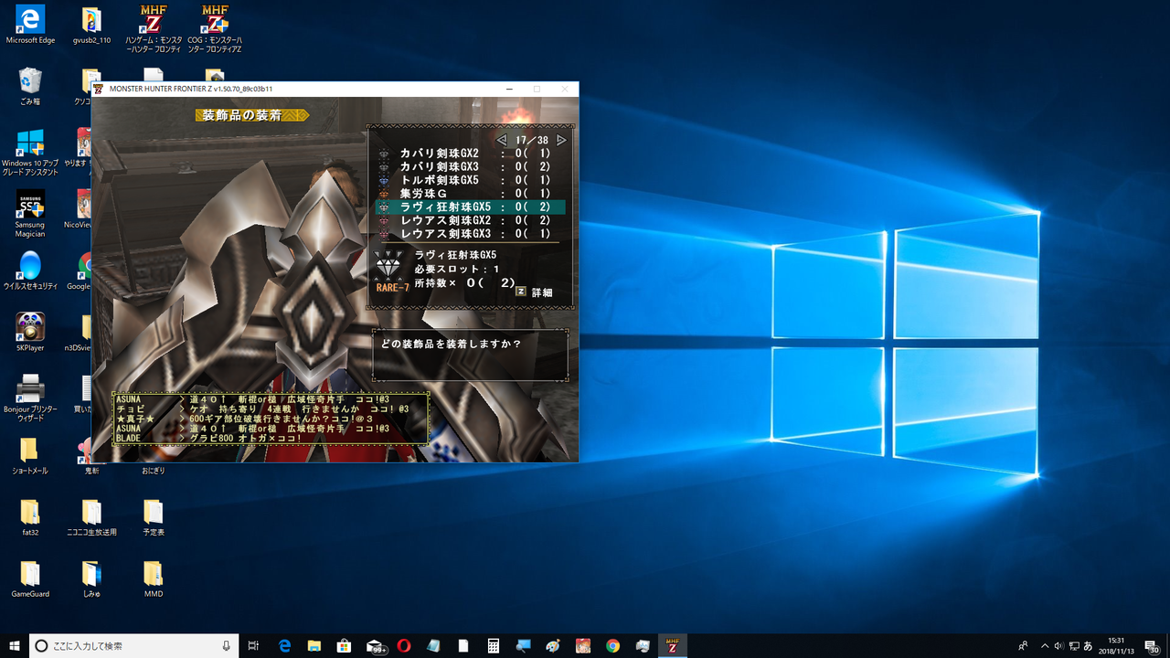Select highlighted ラヴィ狂射珠GX5 row
This screenshot has width=1170, height=658.
[470, 207]
